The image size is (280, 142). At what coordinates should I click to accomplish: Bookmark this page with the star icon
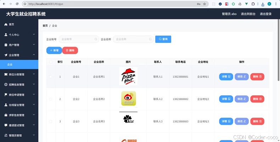click(205, 4)
